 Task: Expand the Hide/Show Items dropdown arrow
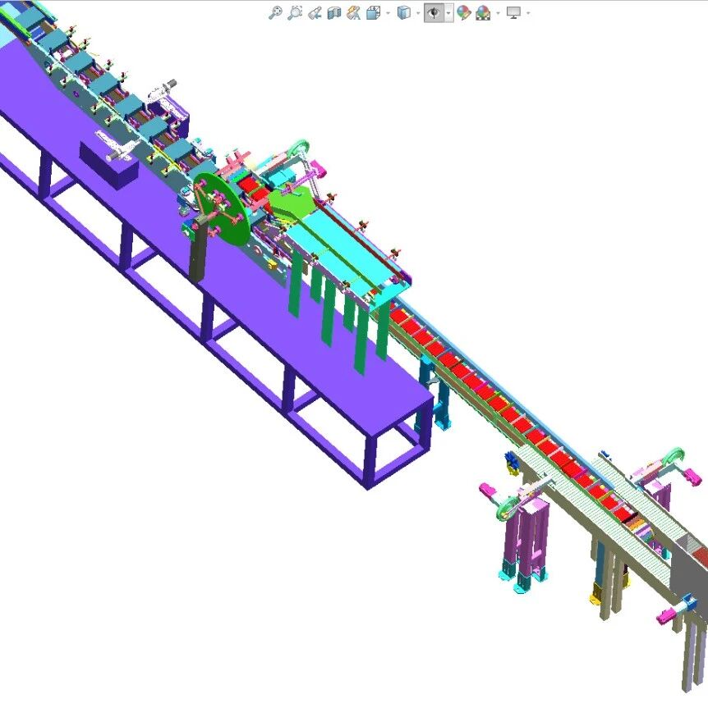(x=448, y=13)
